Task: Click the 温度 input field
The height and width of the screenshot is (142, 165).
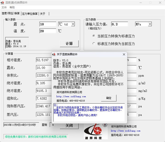Action: point(48,31)
